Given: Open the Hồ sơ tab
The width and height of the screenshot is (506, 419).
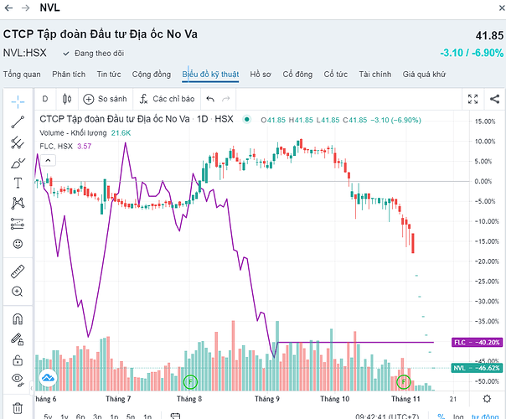Looking at the screenshot, I should pyautogui.click(x=261, y=75).
